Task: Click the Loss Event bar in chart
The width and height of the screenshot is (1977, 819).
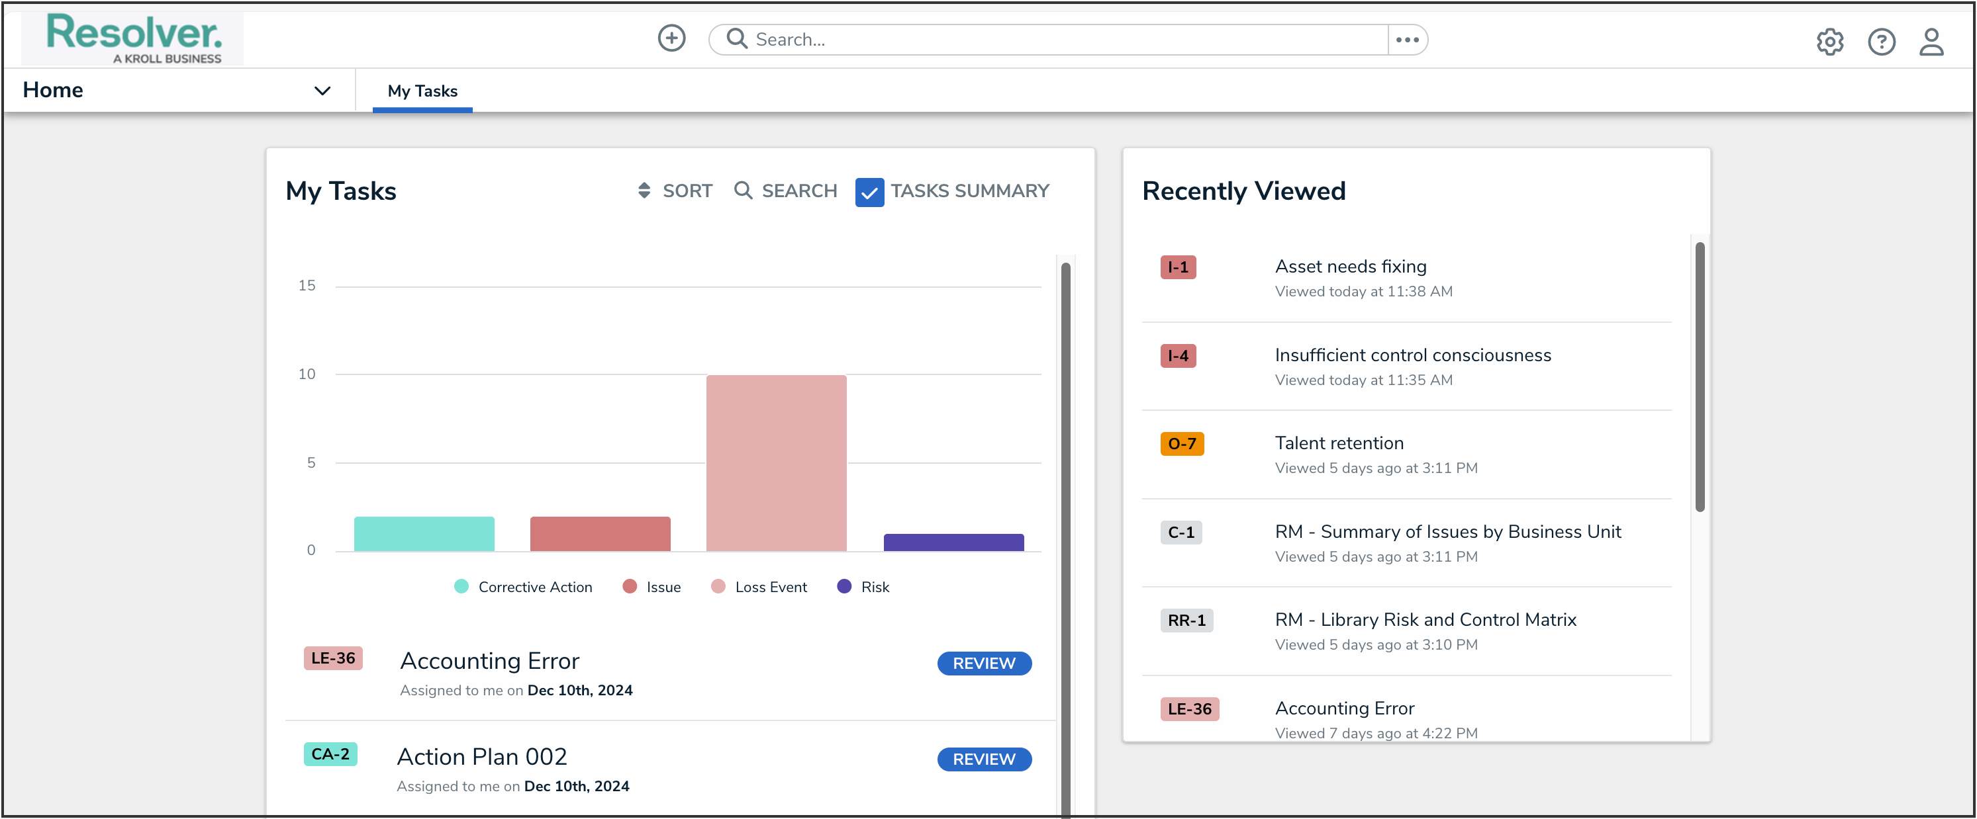Action: coord(776,462)
